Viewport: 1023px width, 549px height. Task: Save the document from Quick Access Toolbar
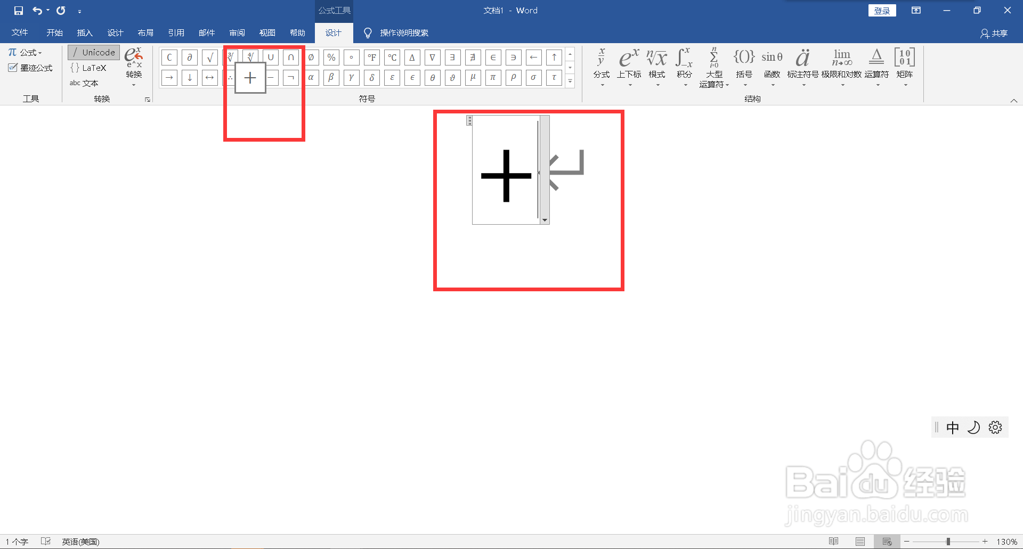pyautogui.click(x=19, y=11)
